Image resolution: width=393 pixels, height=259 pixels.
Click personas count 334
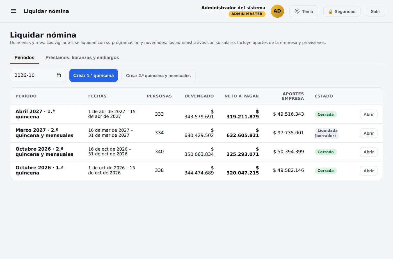click(x=159, y=133)
